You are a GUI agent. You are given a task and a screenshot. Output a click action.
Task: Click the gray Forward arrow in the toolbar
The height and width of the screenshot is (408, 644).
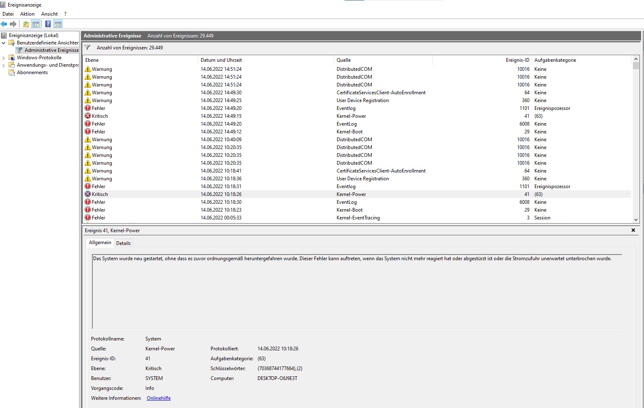13,24
